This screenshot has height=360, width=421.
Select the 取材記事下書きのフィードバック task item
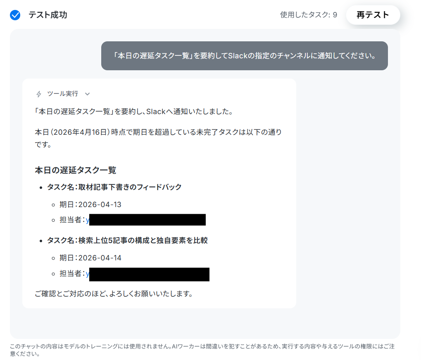coord(114,187)
